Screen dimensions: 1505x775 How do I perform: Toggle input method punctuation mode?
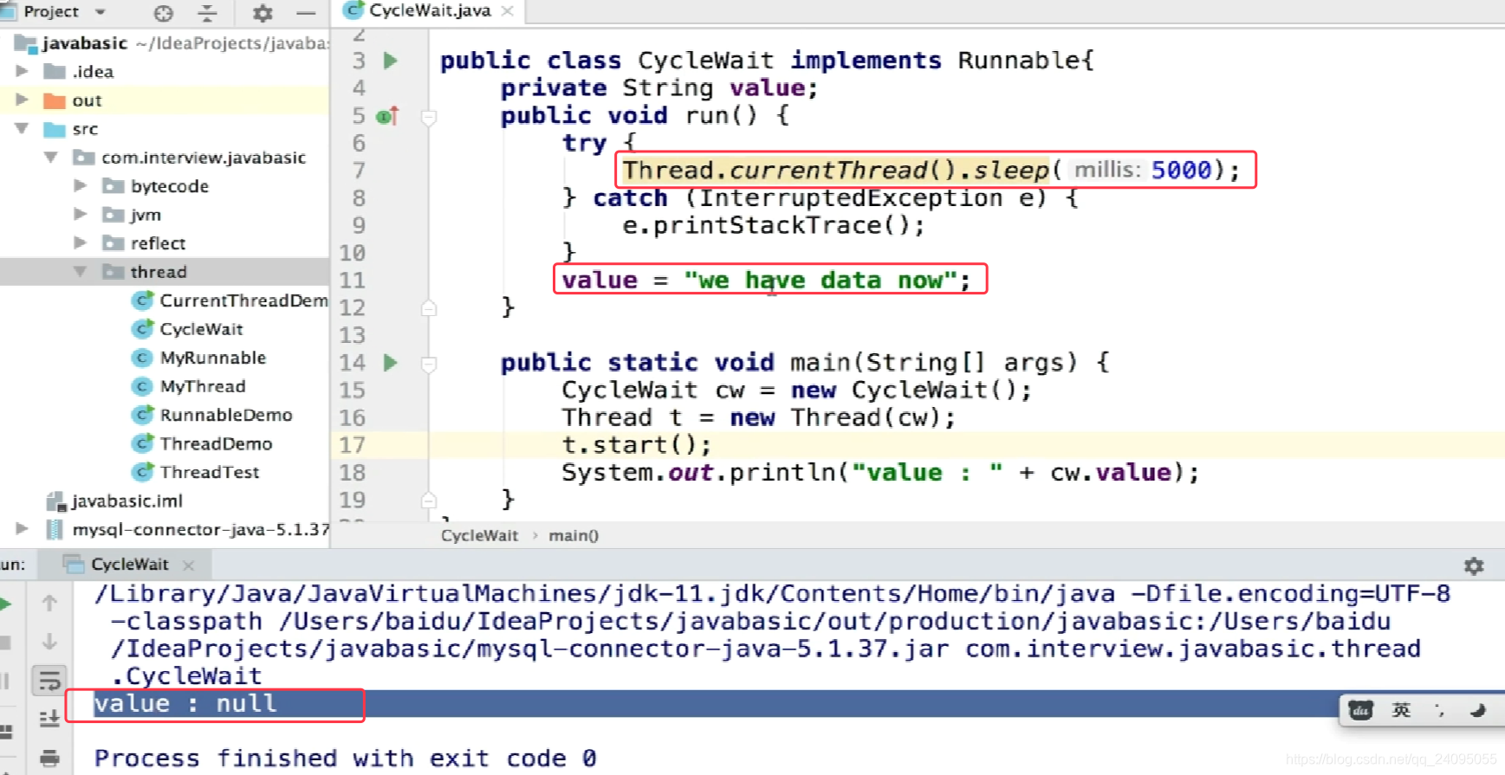(1440, 711)
